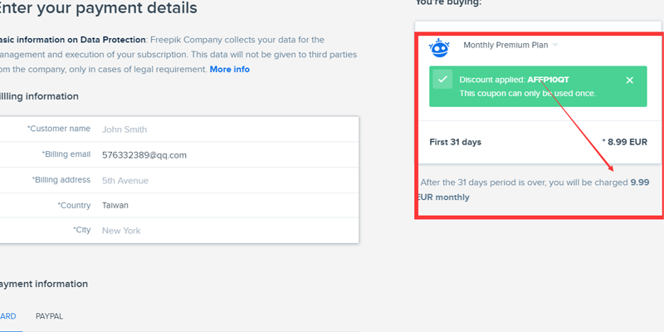Viewport: 664px width, 332px height.
Task: Switch to the PAYPAL payment tab
Action: 49,316
